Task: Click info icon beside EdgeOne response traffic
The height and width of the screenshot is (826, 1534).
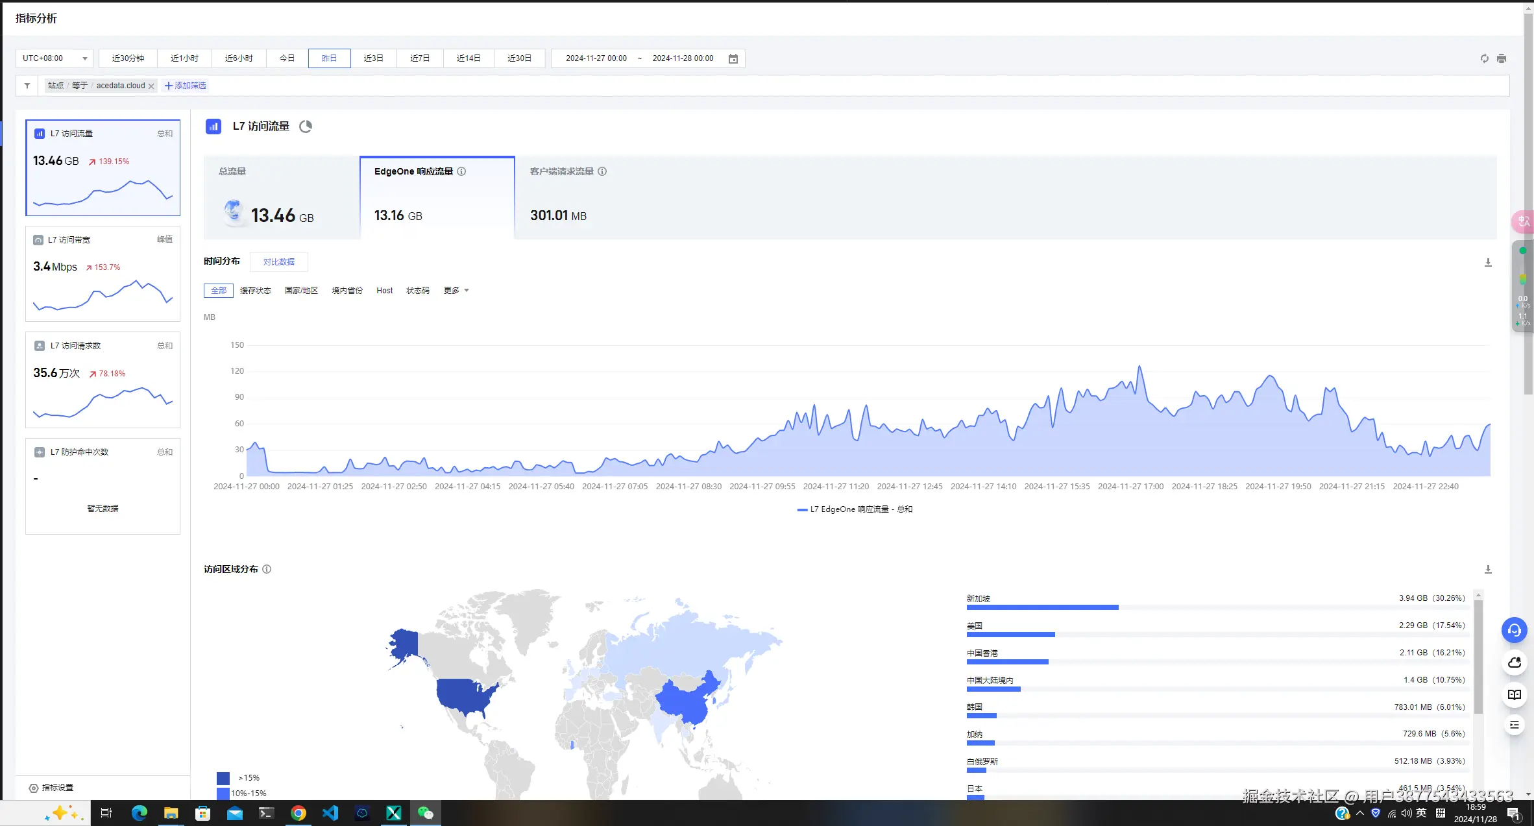Action: 461,171
